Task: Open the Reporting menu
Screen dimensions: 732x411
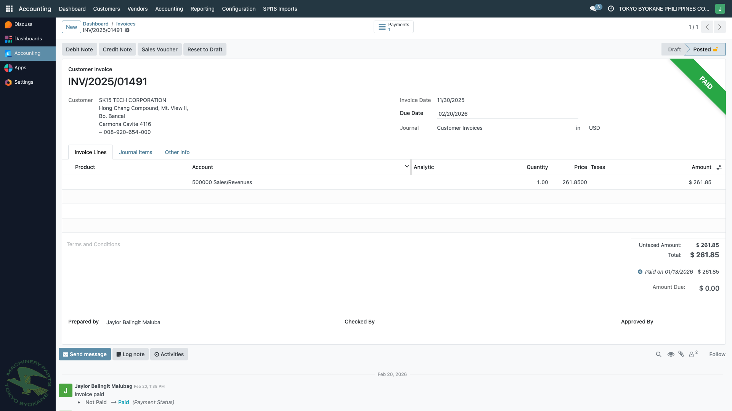Action: tap(202, 9)
